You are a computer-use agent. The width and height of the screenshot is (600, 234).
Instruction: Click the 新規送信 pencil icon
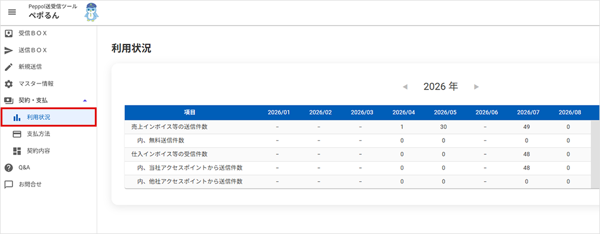[x=8, y=67]
